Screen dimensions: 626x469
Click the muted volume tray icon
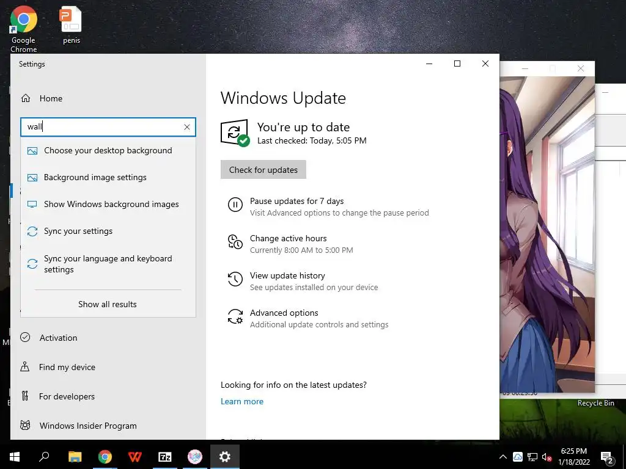point(547,457)
